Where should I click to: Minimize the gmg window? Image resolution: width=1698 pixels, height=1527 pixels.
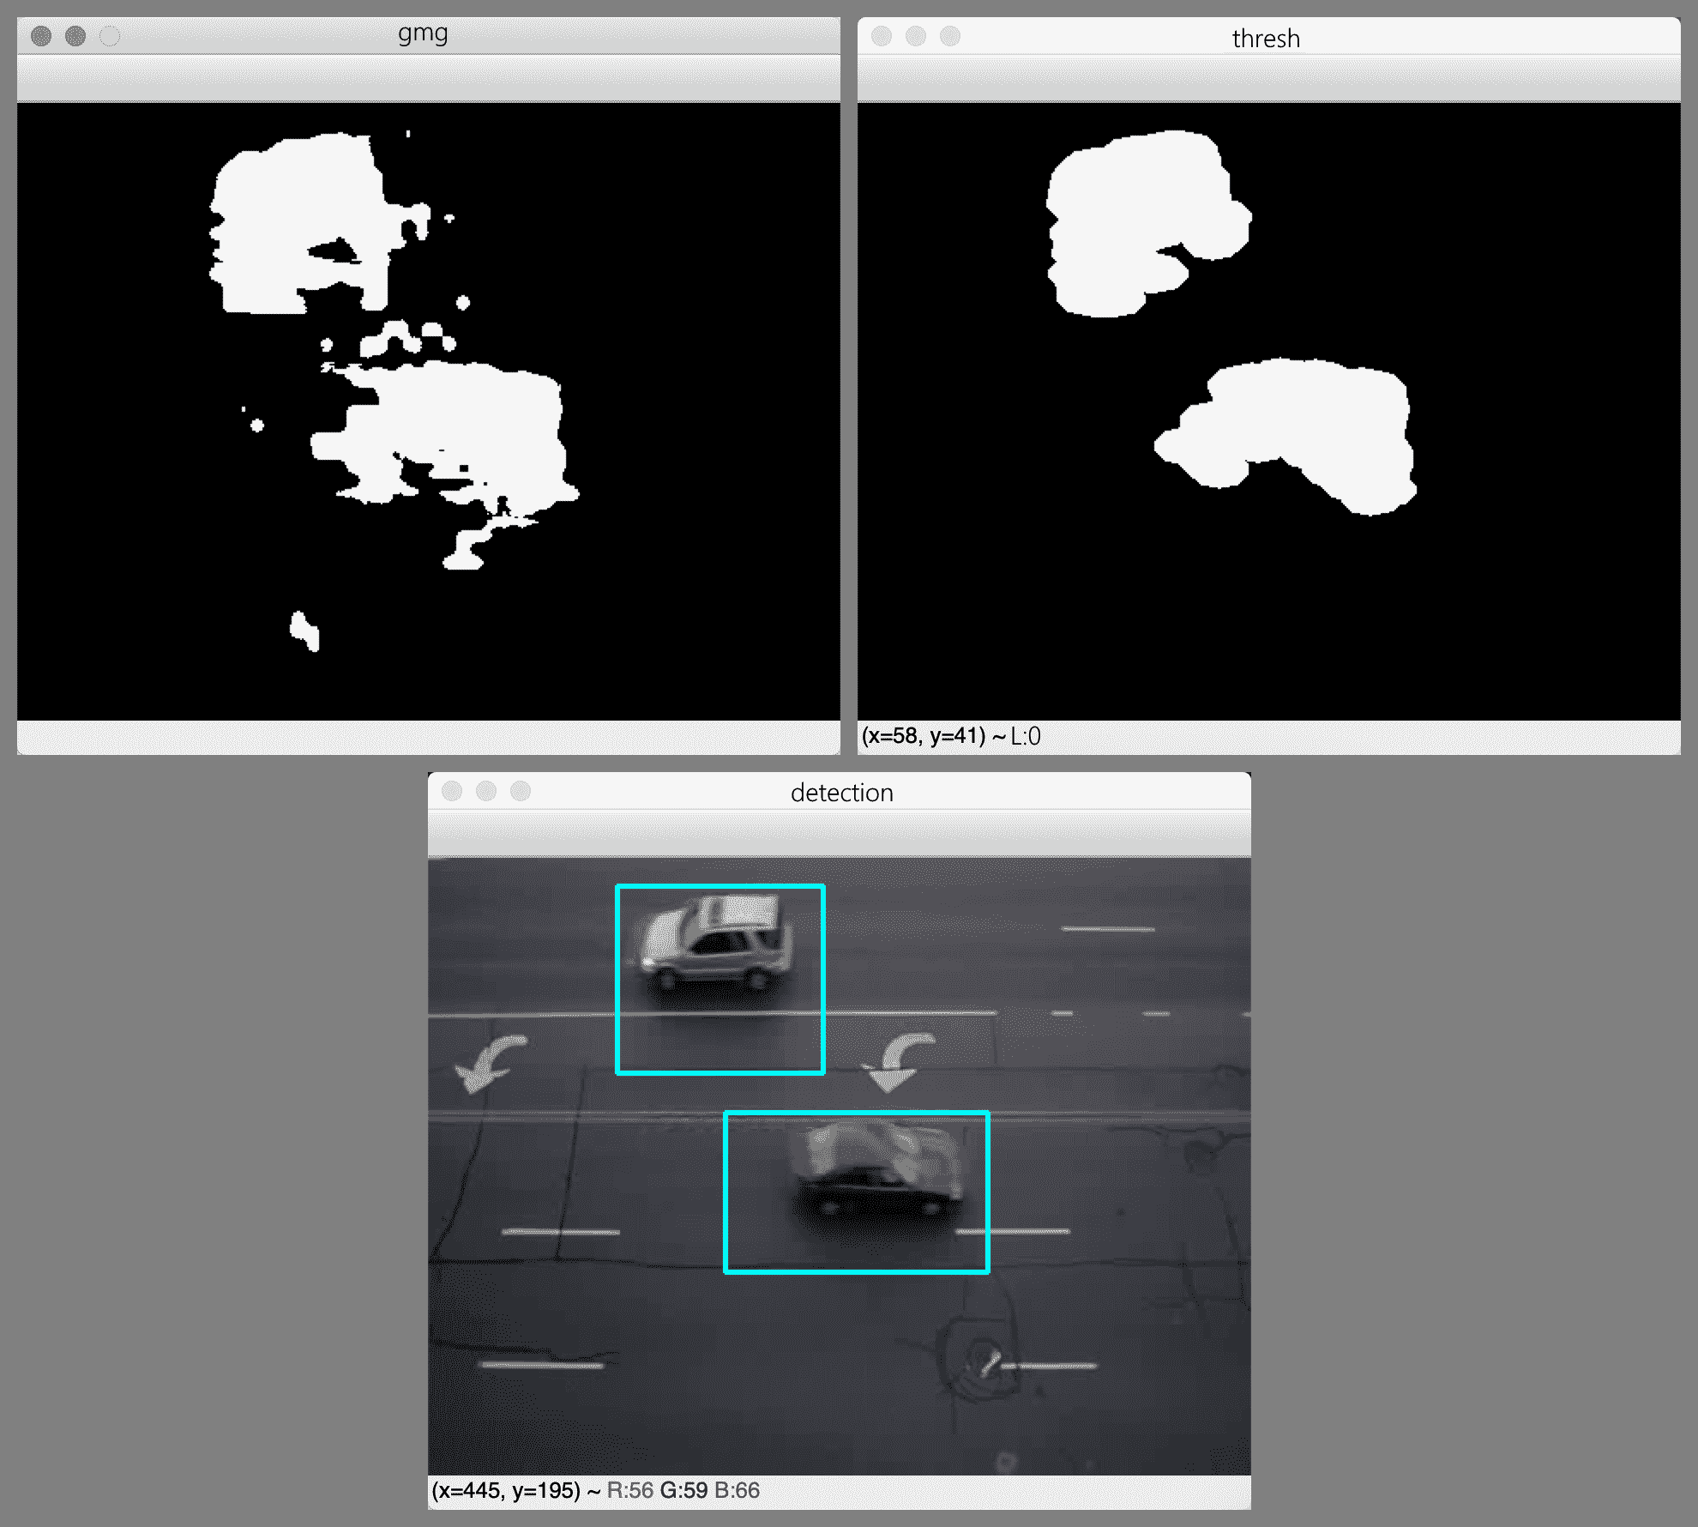[75, 36]
